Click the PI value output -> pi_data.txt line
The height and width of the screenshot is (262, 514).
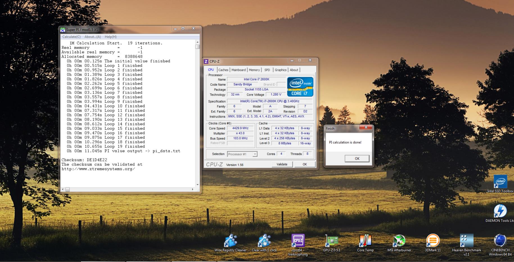point(123,151)
